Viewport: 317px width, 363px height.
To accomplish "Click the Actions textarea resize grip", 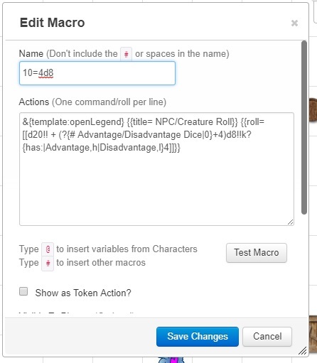I will coord(290,222).
